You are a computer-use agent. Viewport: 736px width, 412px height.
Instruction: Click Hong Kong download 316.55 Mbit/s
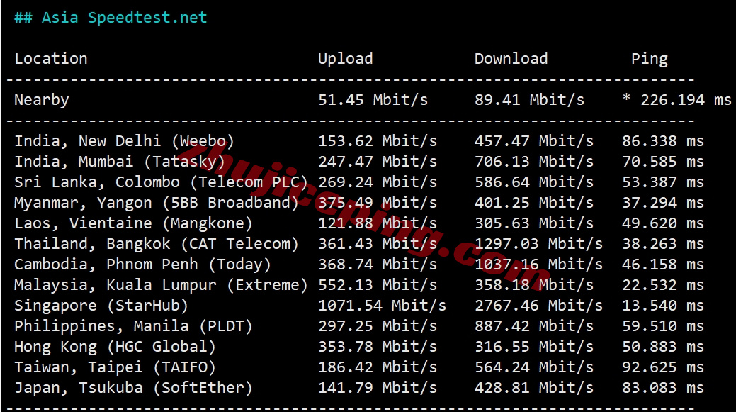[x=533, y=347]
